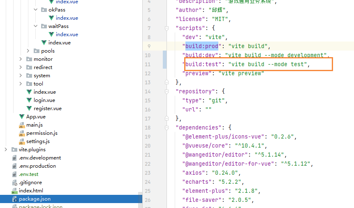Click JS file icon beside permission.js
Viewport: 354px width, 208px height.
coord(22,133)
